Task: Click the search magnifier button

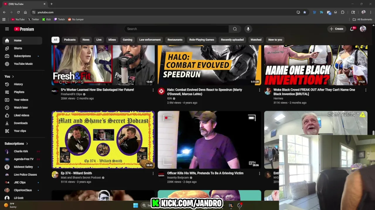Action: 235,29
